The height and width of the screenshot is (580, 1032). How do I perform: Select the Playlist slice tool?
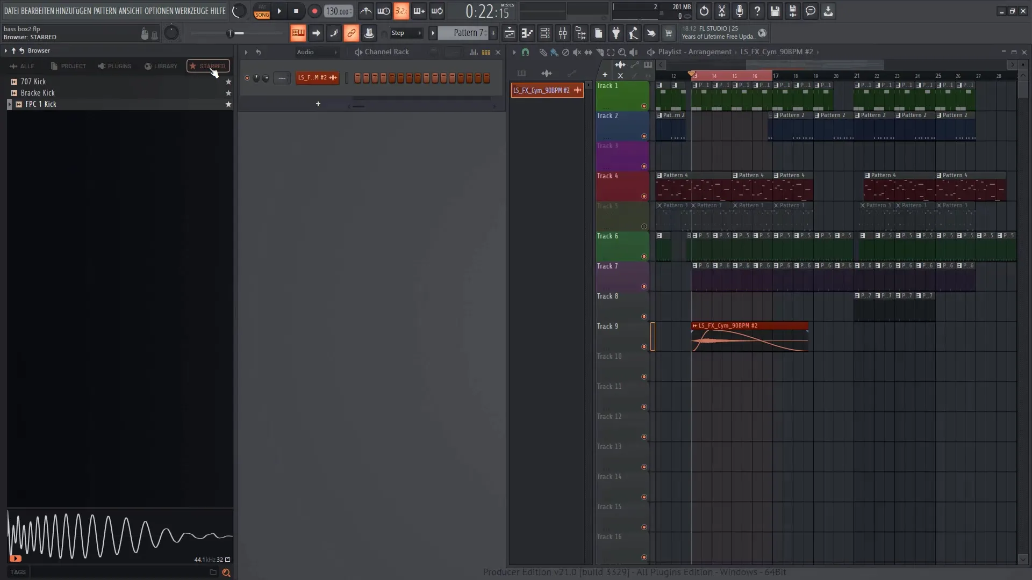[599, 52]
